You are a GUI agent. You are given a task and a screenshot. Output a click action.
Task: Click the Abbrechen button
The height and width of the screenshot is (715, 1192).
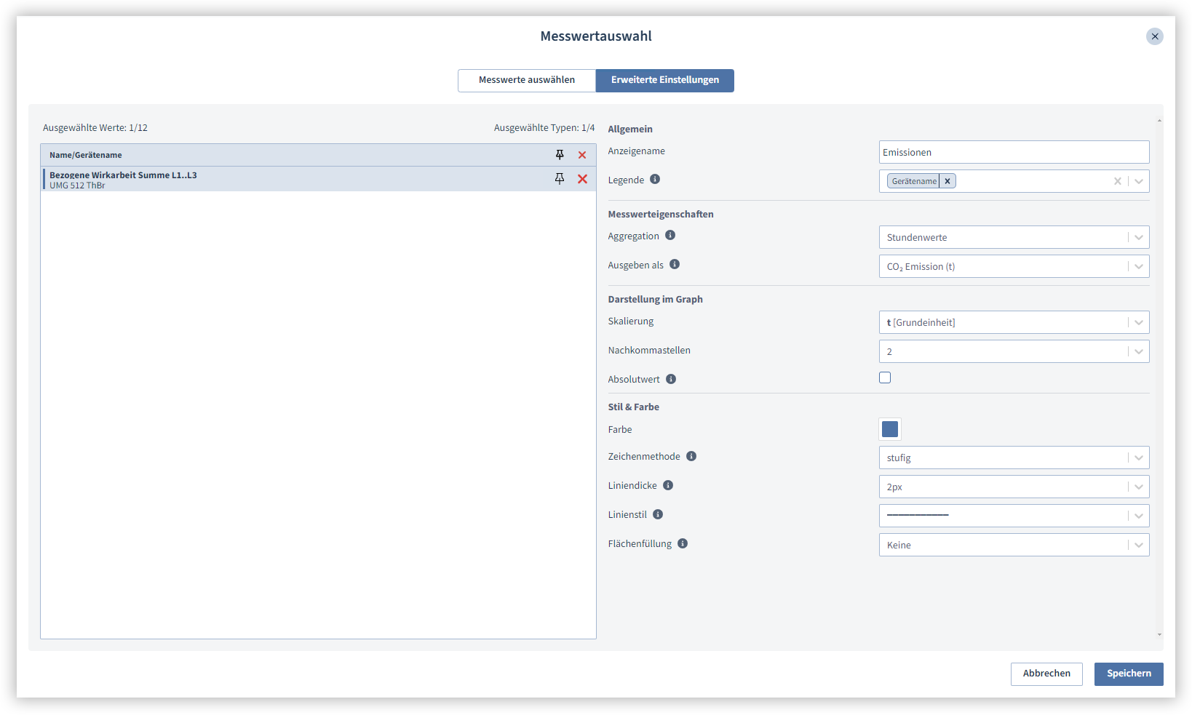(1046, 674)
